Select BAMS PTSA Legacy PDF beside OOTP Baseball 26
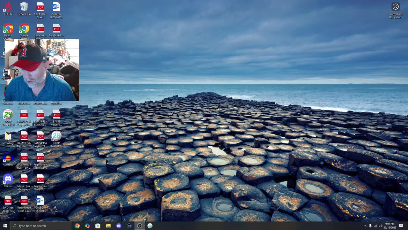Viewport: 408px width, 230px height. pos(40,140)
